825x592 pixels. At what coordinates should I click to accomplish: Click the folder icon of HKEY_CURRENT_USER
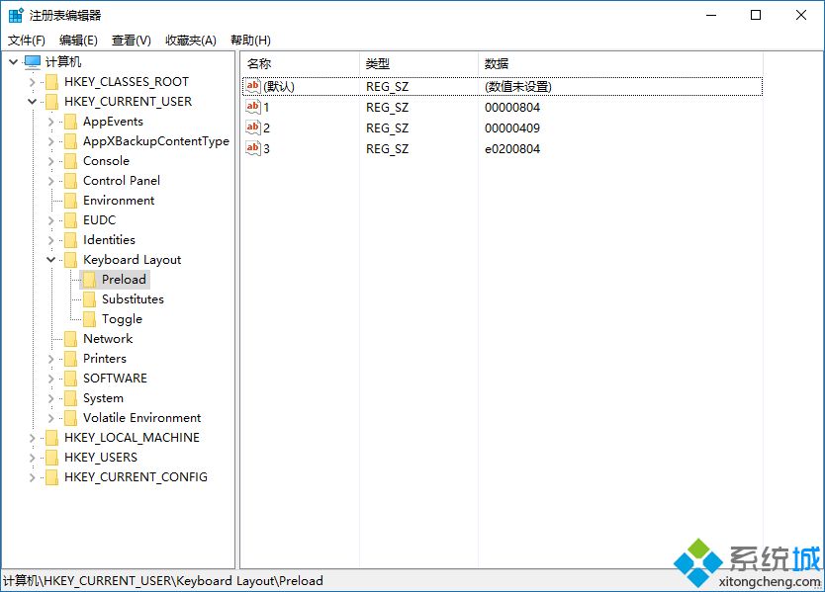pyautogui.click(x=53, y=101)
